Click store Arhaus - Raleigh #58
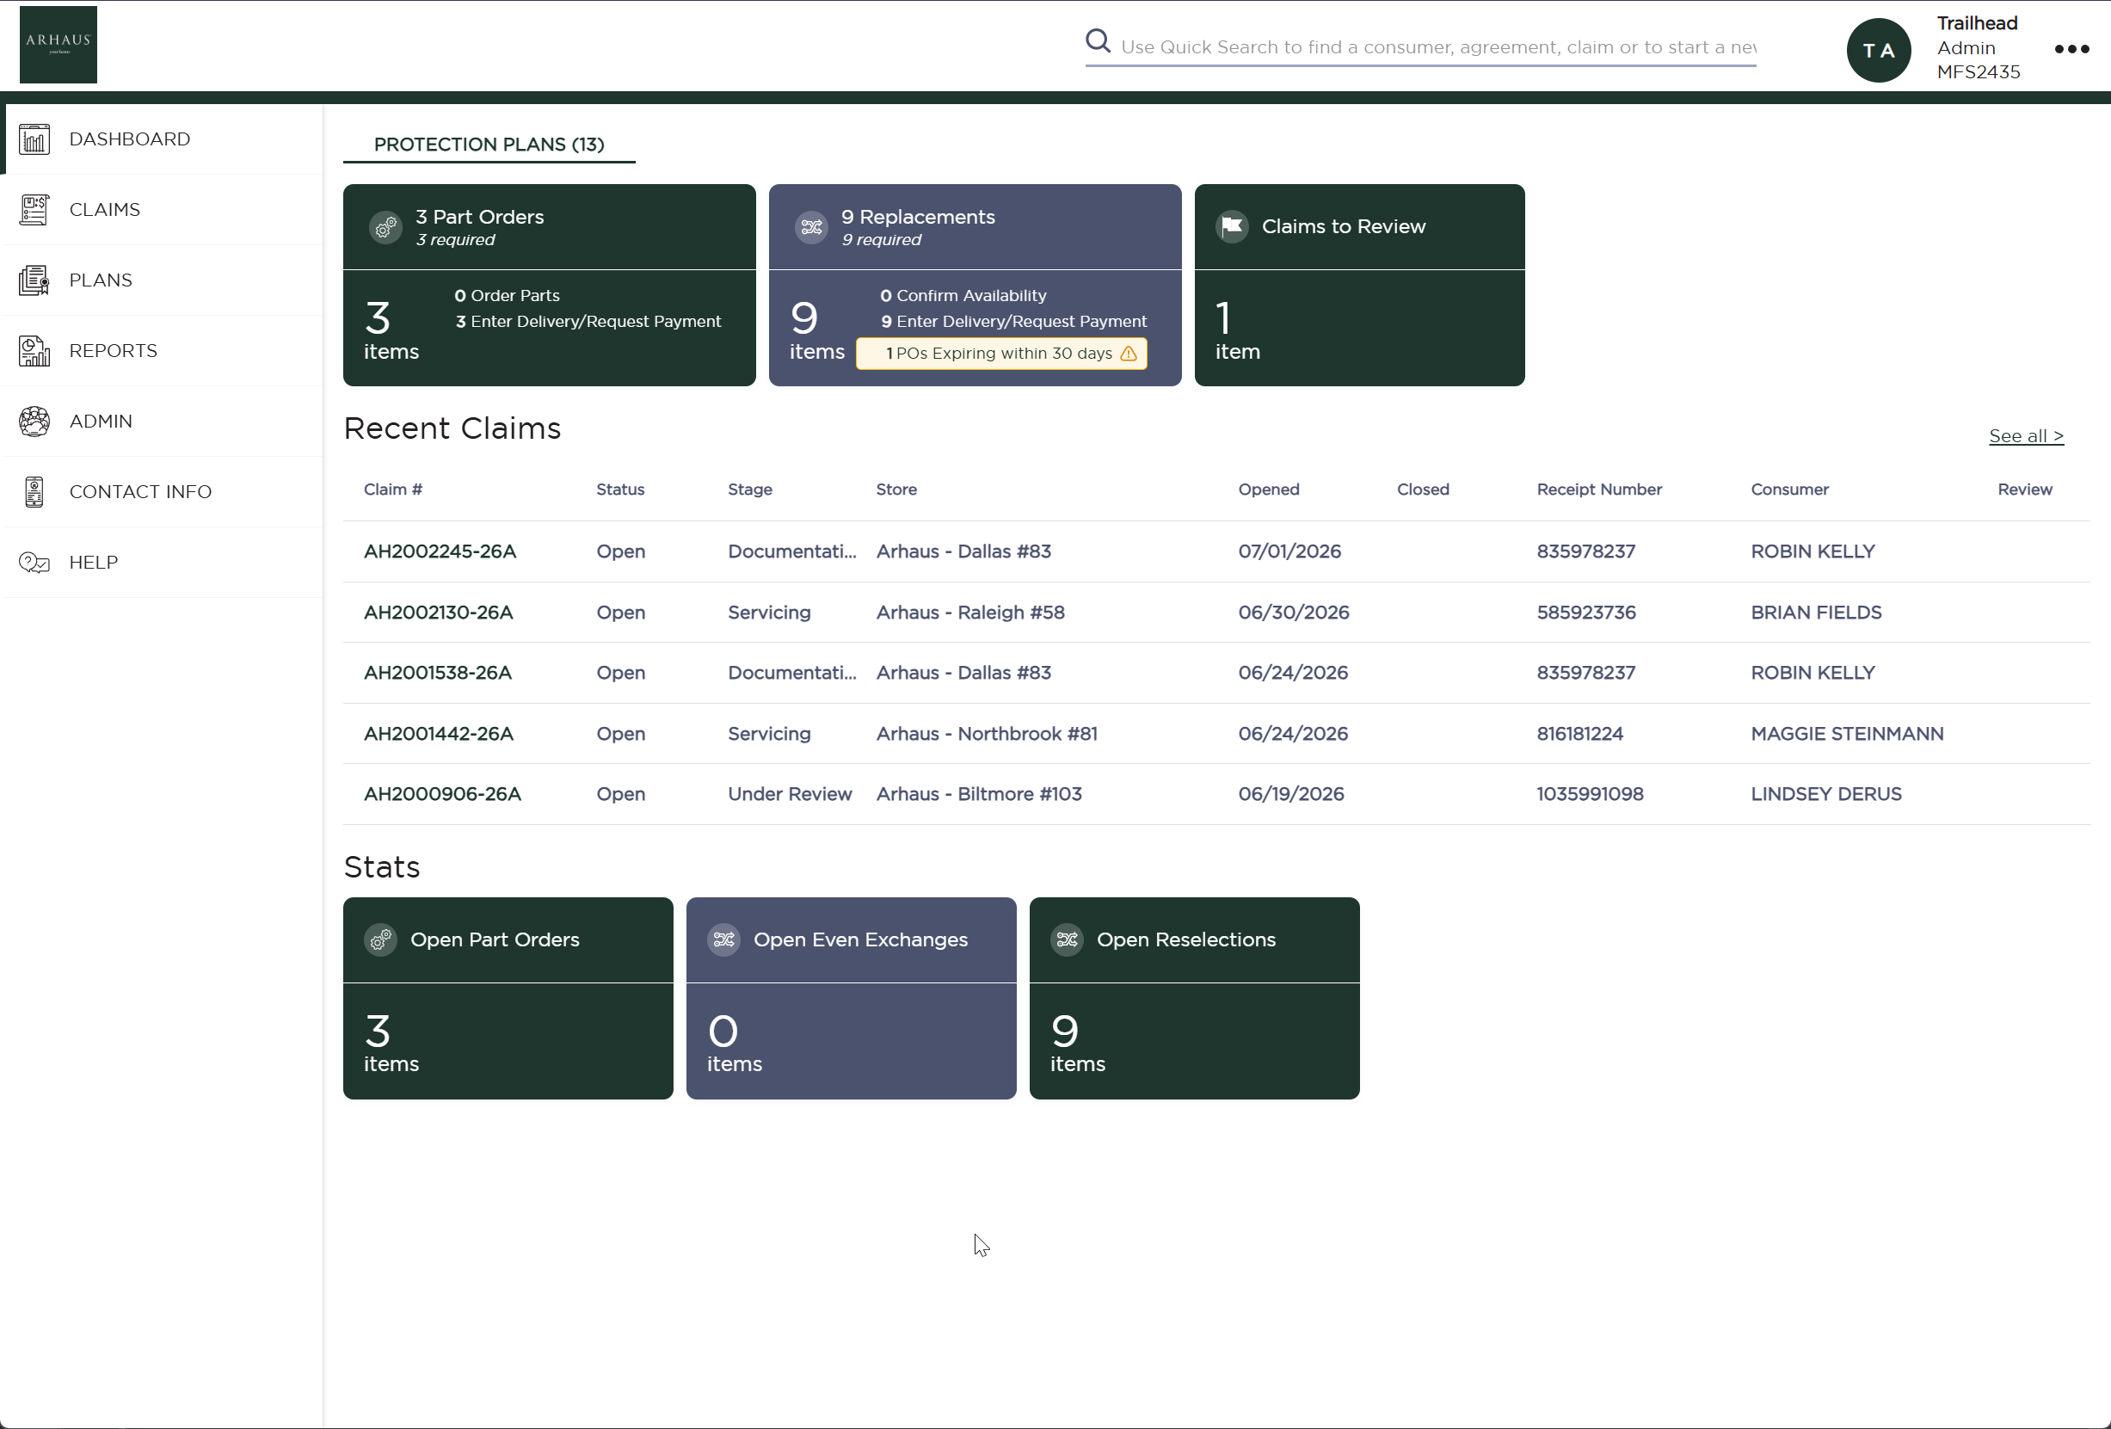 (970, 613)
